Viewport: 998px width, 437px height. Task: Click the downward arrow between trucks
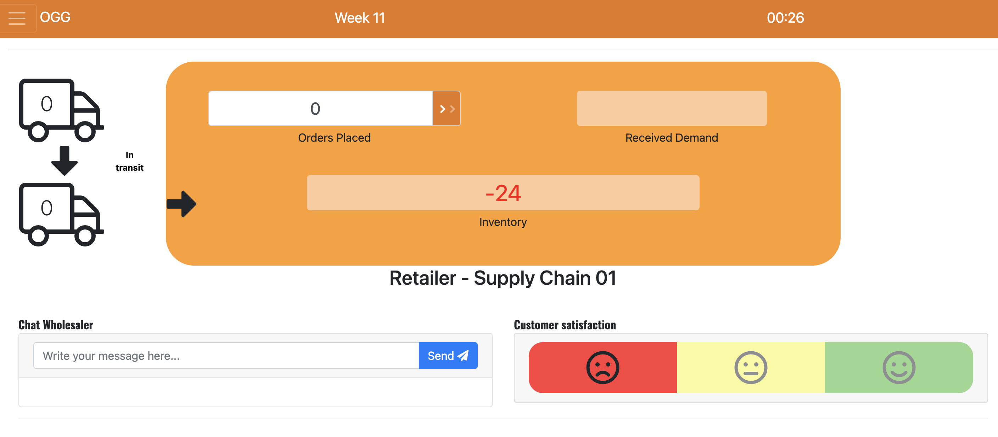64,160
